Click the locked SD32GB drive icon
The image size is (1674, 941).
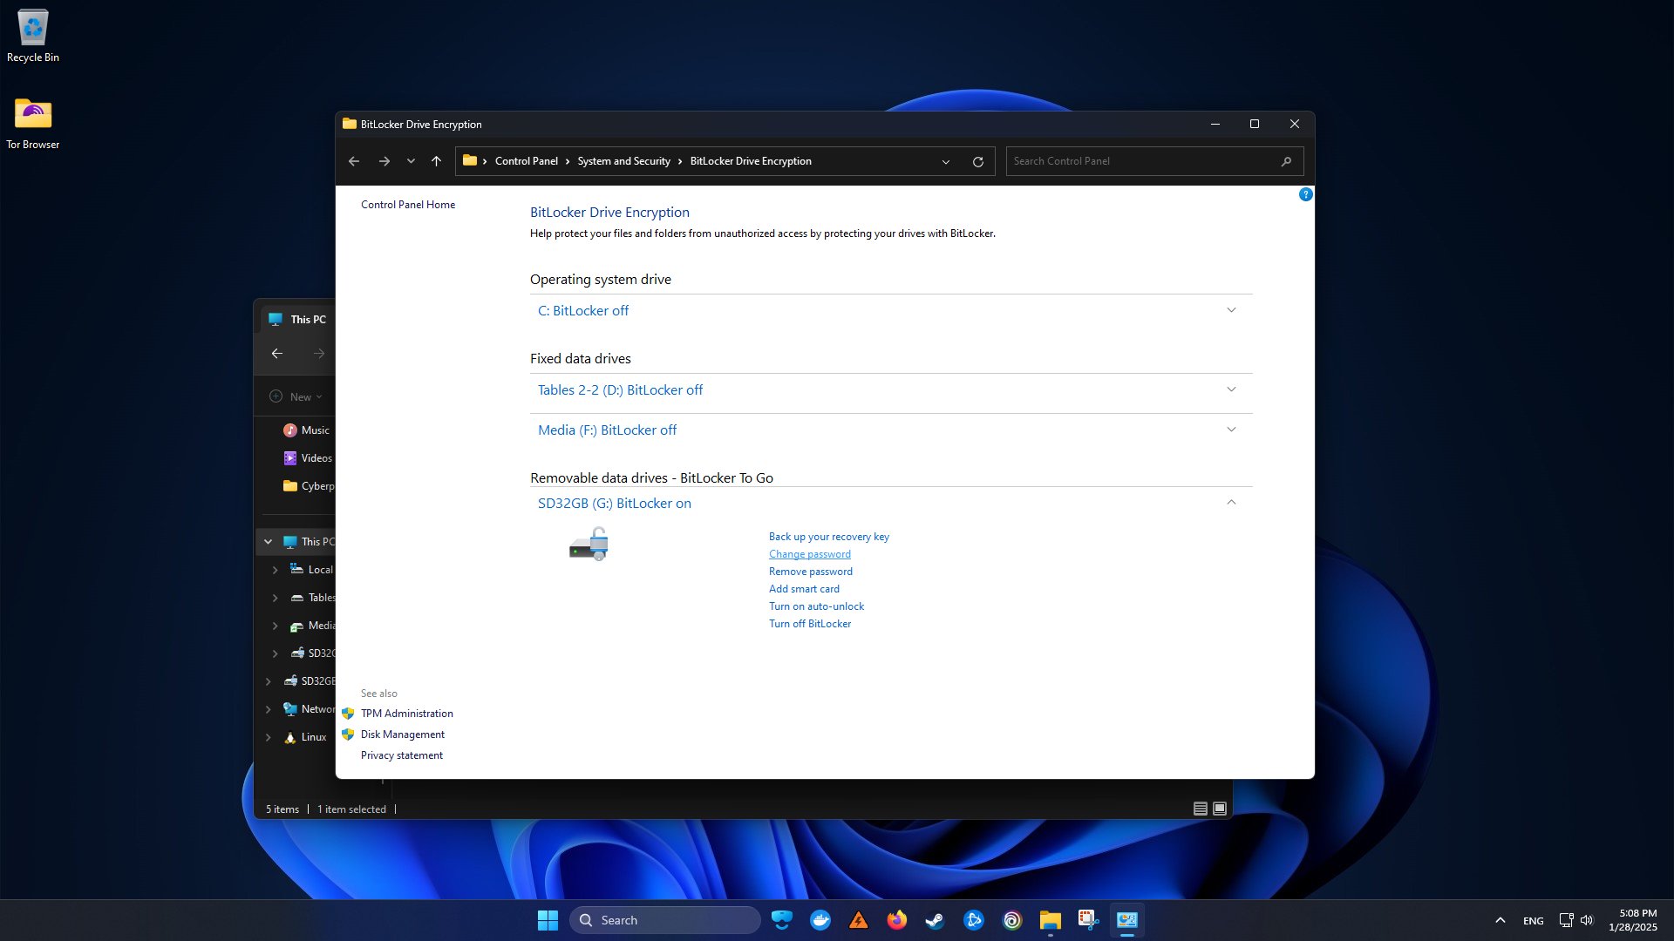click(589, 544)
